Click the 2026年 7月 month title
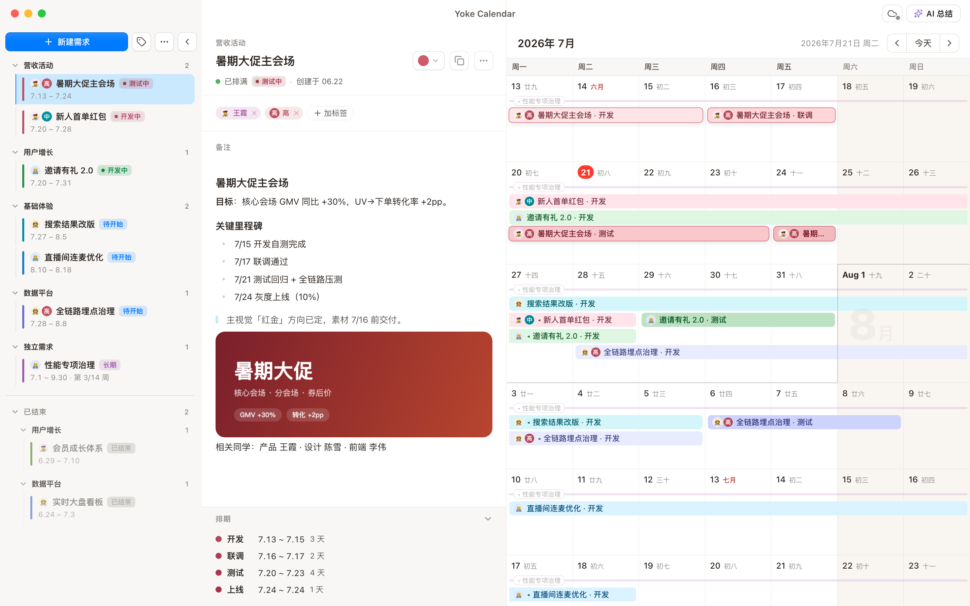 pos(546,43)
